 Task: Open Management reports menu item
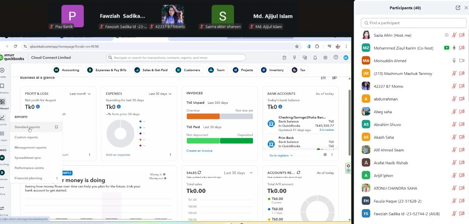coord(30,148)
